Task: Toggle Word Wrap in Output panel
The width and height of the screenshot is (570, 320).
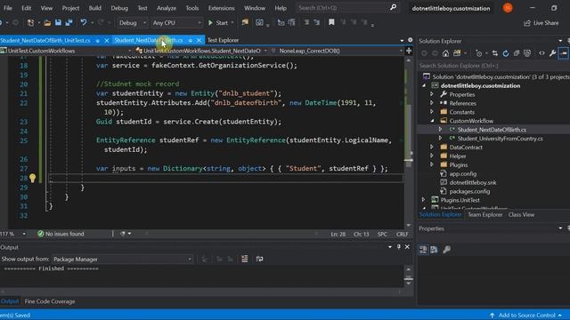Action: 259,259
